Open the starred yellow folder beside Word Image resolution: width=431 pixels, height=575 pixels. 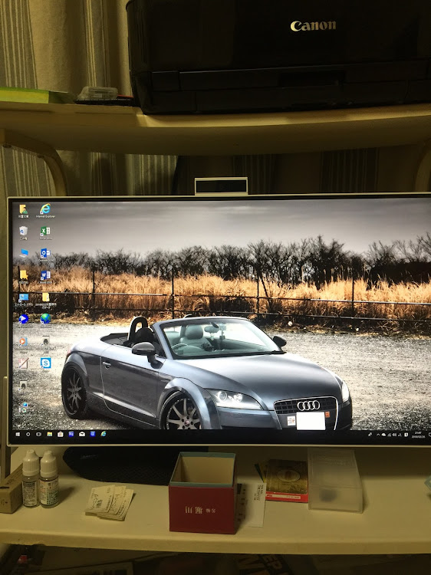(x=23, y=277)
